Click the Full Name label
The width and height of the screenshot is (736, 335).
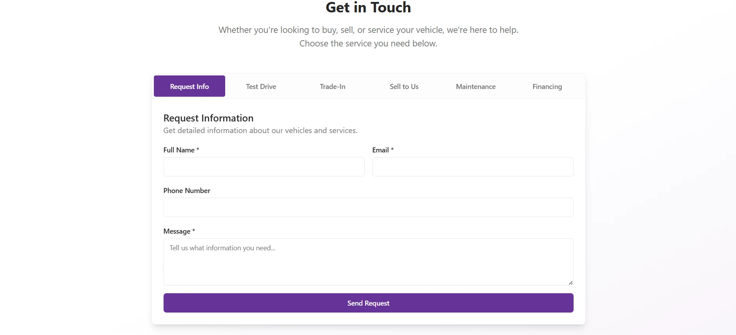(x=179, y=150)
